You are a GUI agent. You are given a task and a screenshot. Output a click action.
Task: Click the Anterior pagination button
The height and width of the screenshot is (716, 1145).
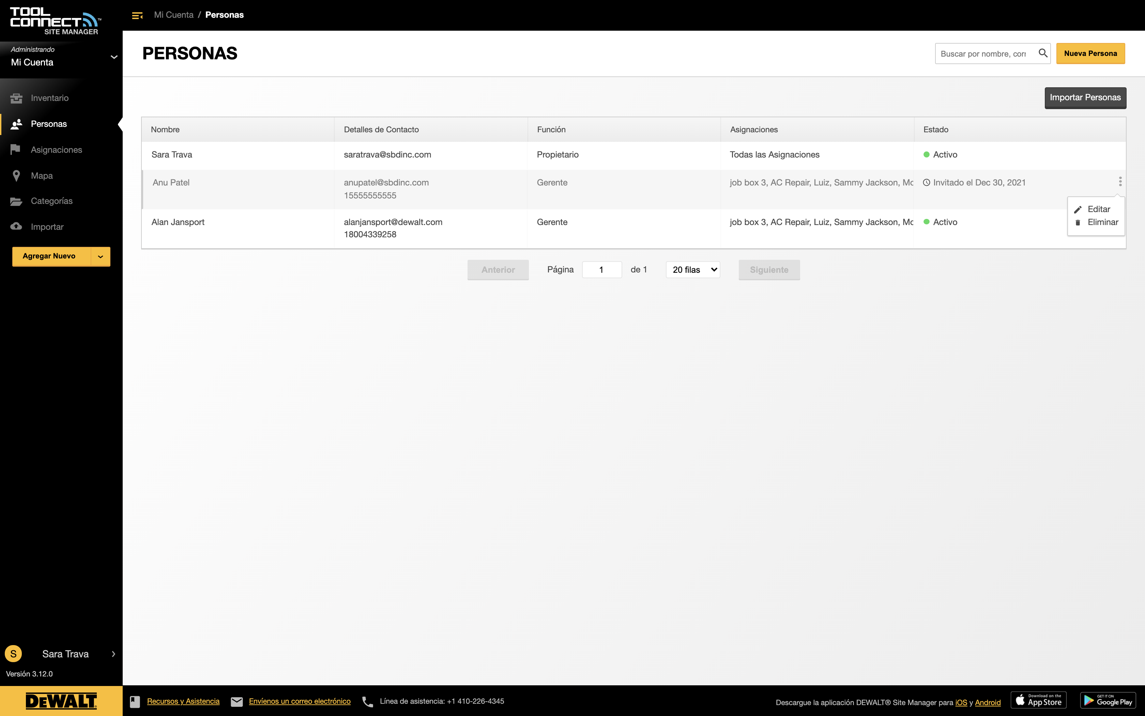498,270
